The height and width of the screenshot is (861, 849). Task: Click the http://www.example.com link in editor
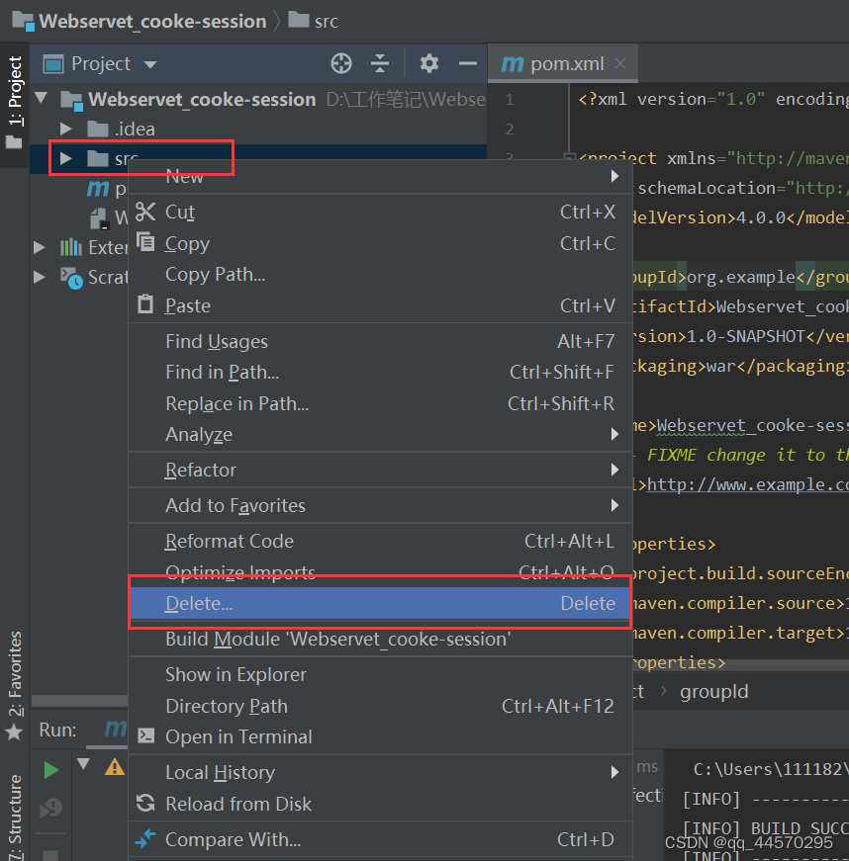[x=748, y=485]
